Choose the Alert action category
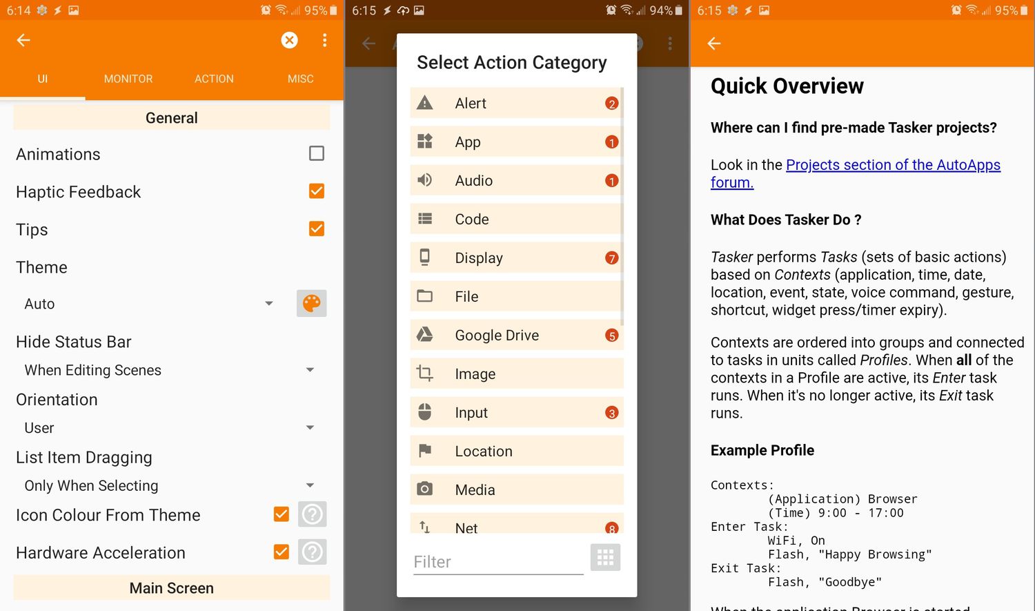This screenshot has height=611, width=1035. 517,103
